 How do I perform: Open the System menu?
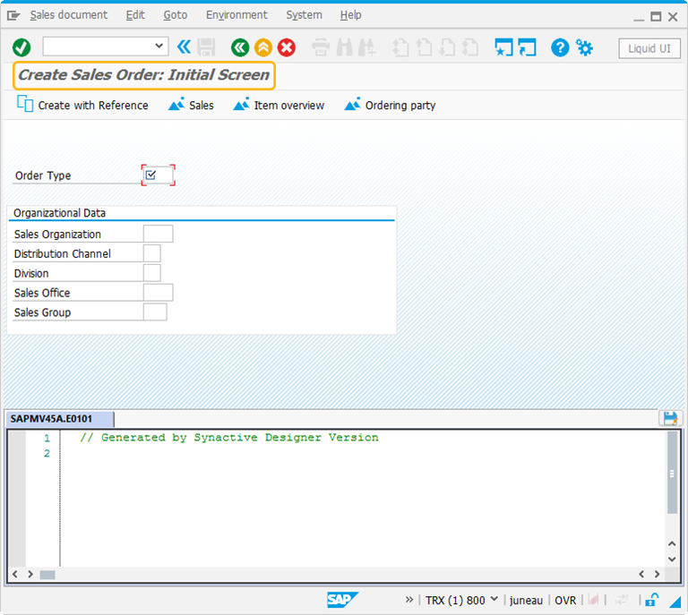tap(304, 15)
